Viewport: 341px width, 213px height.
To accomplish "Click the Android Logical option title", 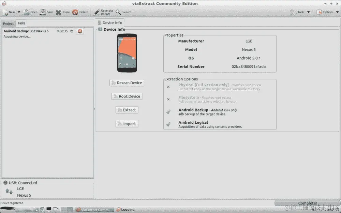I will pyautogui.click(x=193, y=122).
